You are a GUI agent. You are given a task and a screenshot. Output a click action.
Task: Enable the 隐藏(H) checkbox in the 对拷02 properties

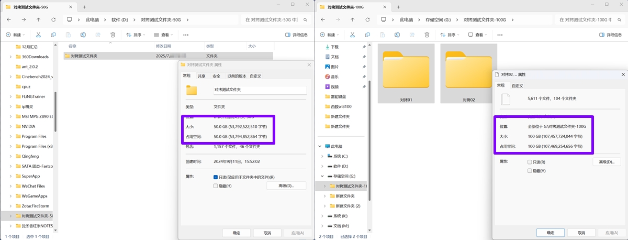530,171
